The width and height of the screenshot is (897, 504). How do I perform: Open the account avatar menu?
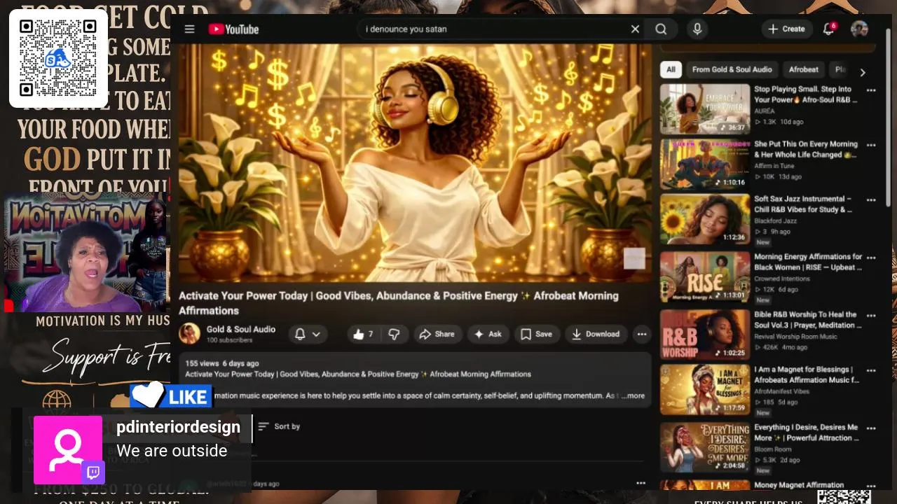859,29
